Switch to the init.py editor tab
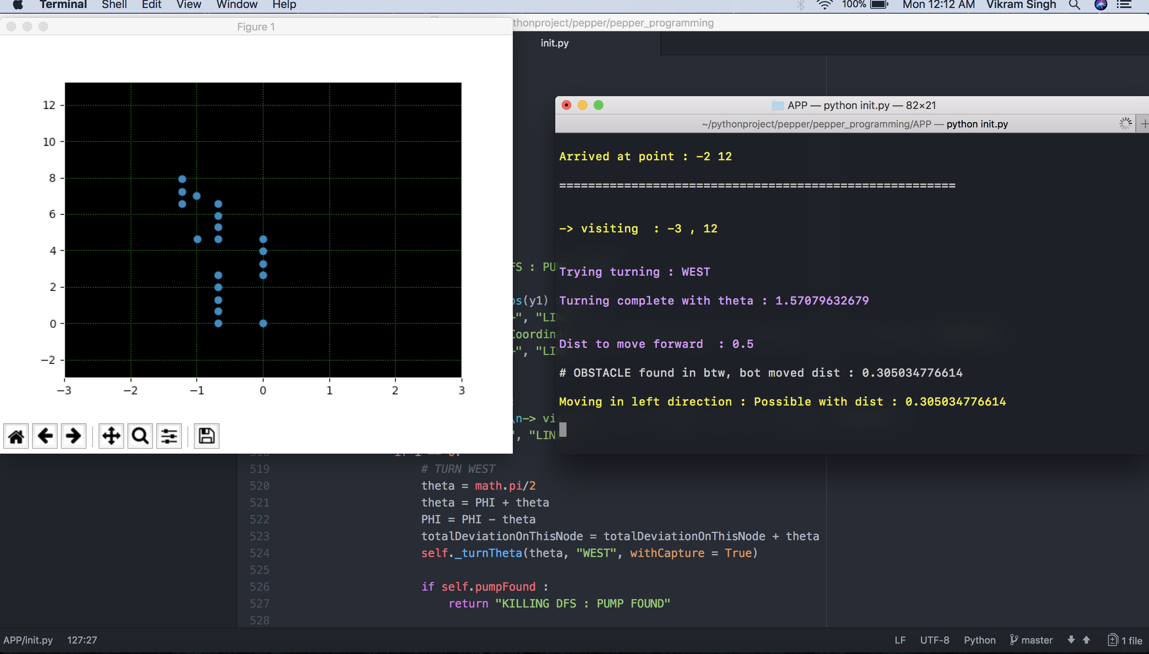The image size is (1149, 654). (554, 43)
